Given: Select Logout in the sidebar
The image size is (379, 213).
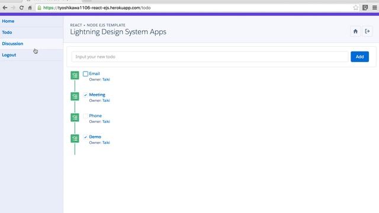Looking at the screenshot, I should (9, 55).
